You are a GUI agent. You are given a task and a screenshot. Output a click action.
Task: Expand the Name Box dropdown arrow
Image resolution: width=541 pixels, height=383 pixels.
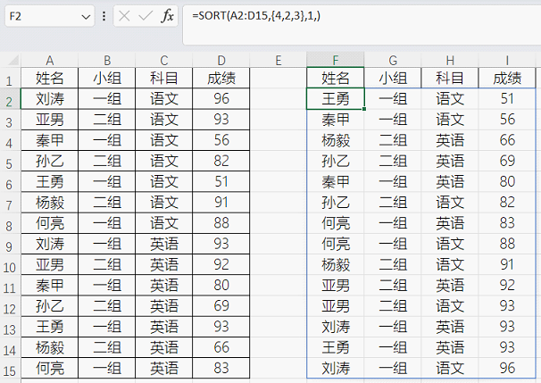tap(86, 17)
